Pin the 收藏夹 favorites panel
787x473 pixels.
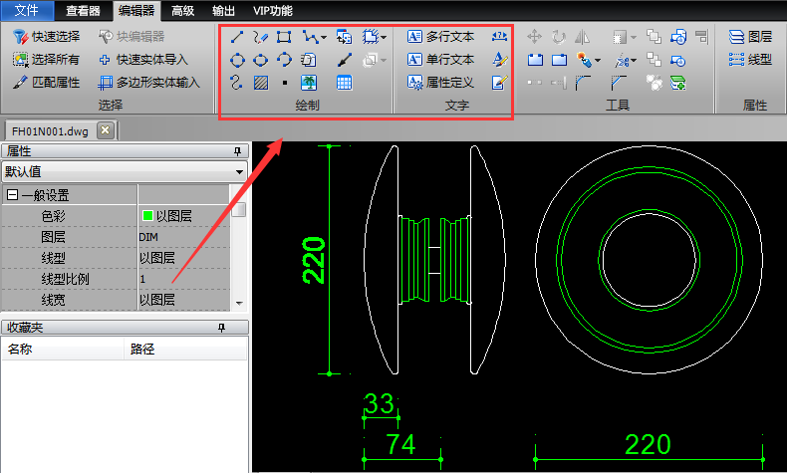click(x=237, y=327)
